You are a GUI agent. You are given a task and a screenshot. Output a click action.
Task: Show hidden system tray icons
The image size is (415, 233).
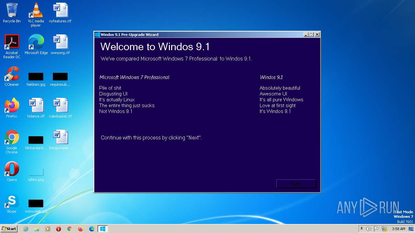(x=362, y=229)
